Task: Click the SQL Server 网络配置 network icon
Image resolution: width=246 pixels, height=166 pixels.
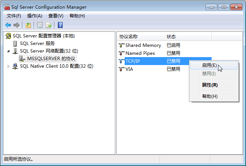Action: coord(15,51)
